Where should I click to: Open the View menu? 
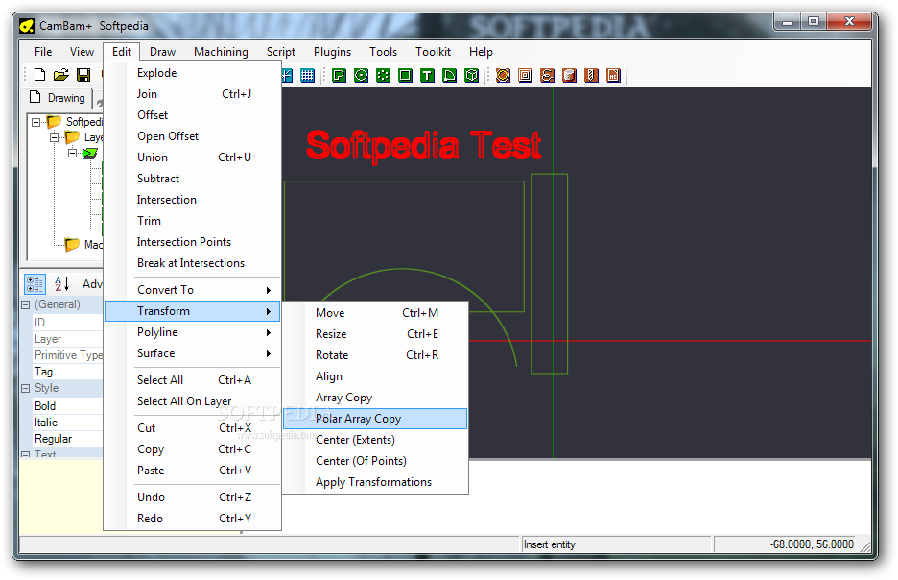pyautogui.click(x=82, y=52)
